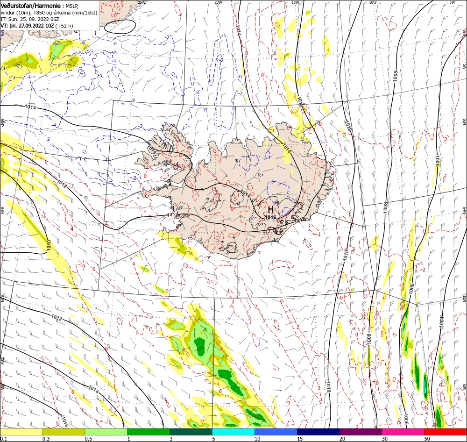
Task: Click the 'Veðurstofan/Harmonie' title text
Action: point(31,6)
